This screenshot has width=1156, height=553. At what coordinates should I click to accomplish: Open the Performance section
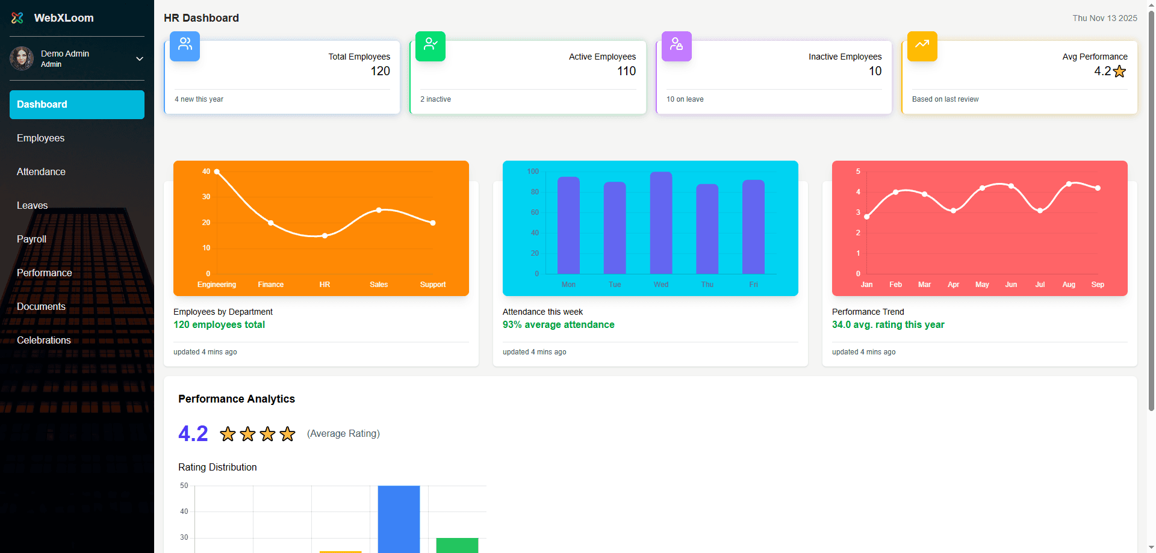pyautogui.click(x=44, y=273)
